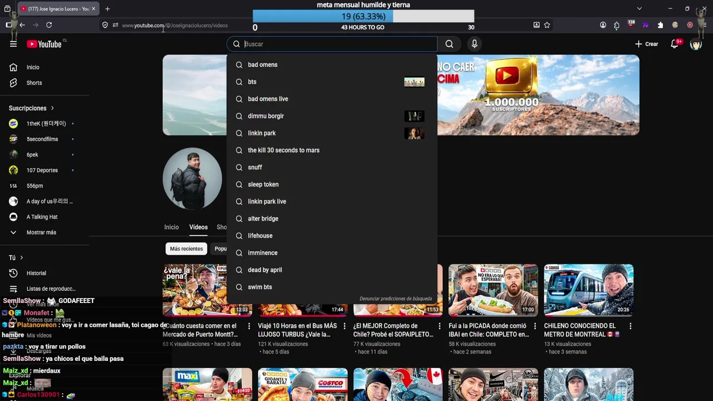
Task: Open options for MEJOR Completo video
Action: coord(439,326)
